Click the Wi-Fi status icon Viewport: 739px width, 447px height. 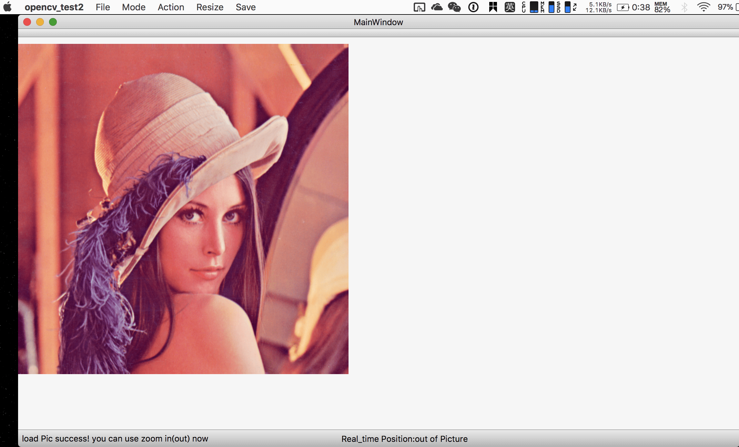pyautogui.click(x=704, y=7)
